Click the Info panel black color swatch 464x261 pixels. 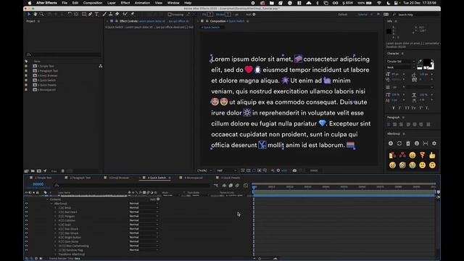[389, 31]
